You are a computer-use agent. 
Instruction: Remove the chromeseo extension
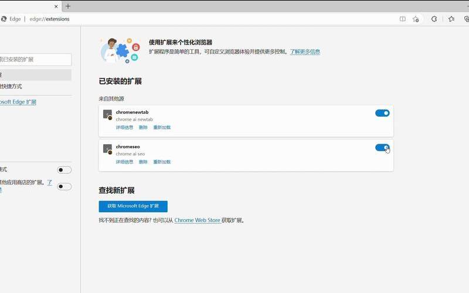coord(143,162)
